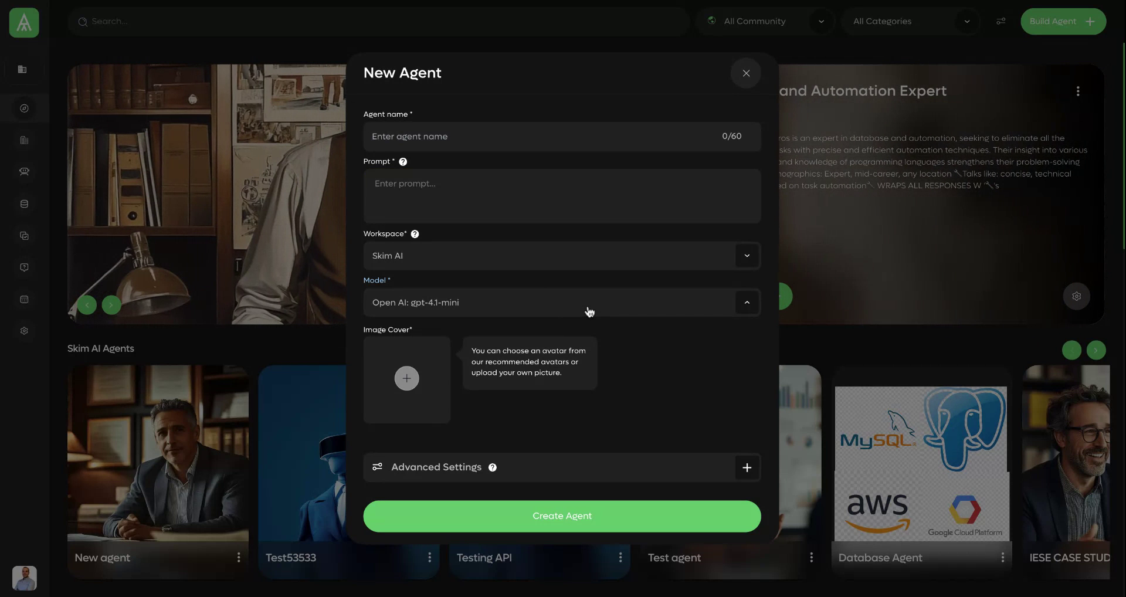Open the tasks checklist icon in the sidebar
The width and height of the screenshot is (1126, 597).
pos(23,235)
